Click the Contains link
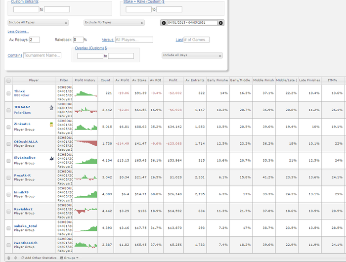Screen dimensions: 346x262 coord(15,55)
